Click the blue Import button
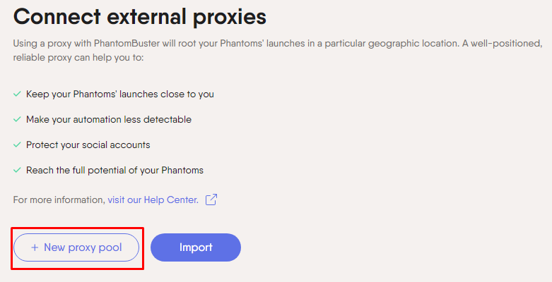552x282 pixels. [196, 247]
